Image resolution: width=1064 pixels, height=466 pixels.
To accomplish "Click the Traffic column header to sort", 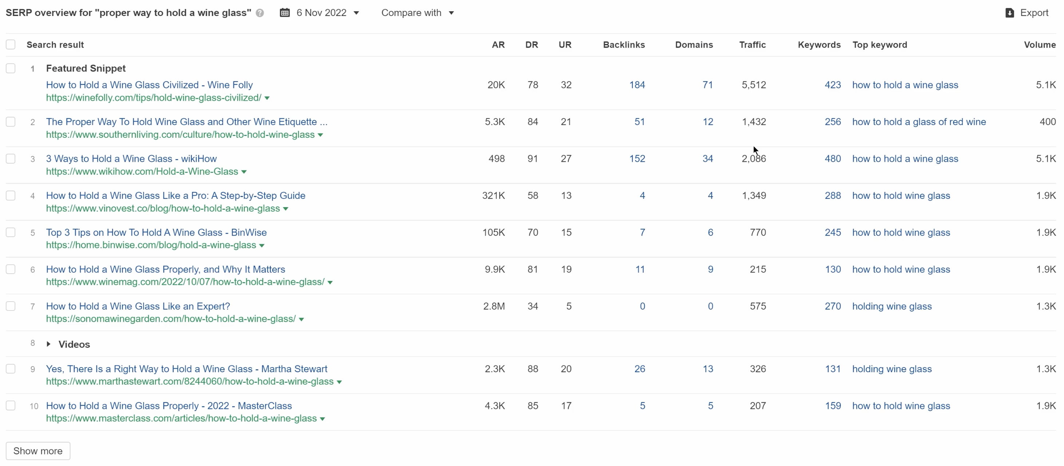I will pyautogui.click(x=753, y=44).
